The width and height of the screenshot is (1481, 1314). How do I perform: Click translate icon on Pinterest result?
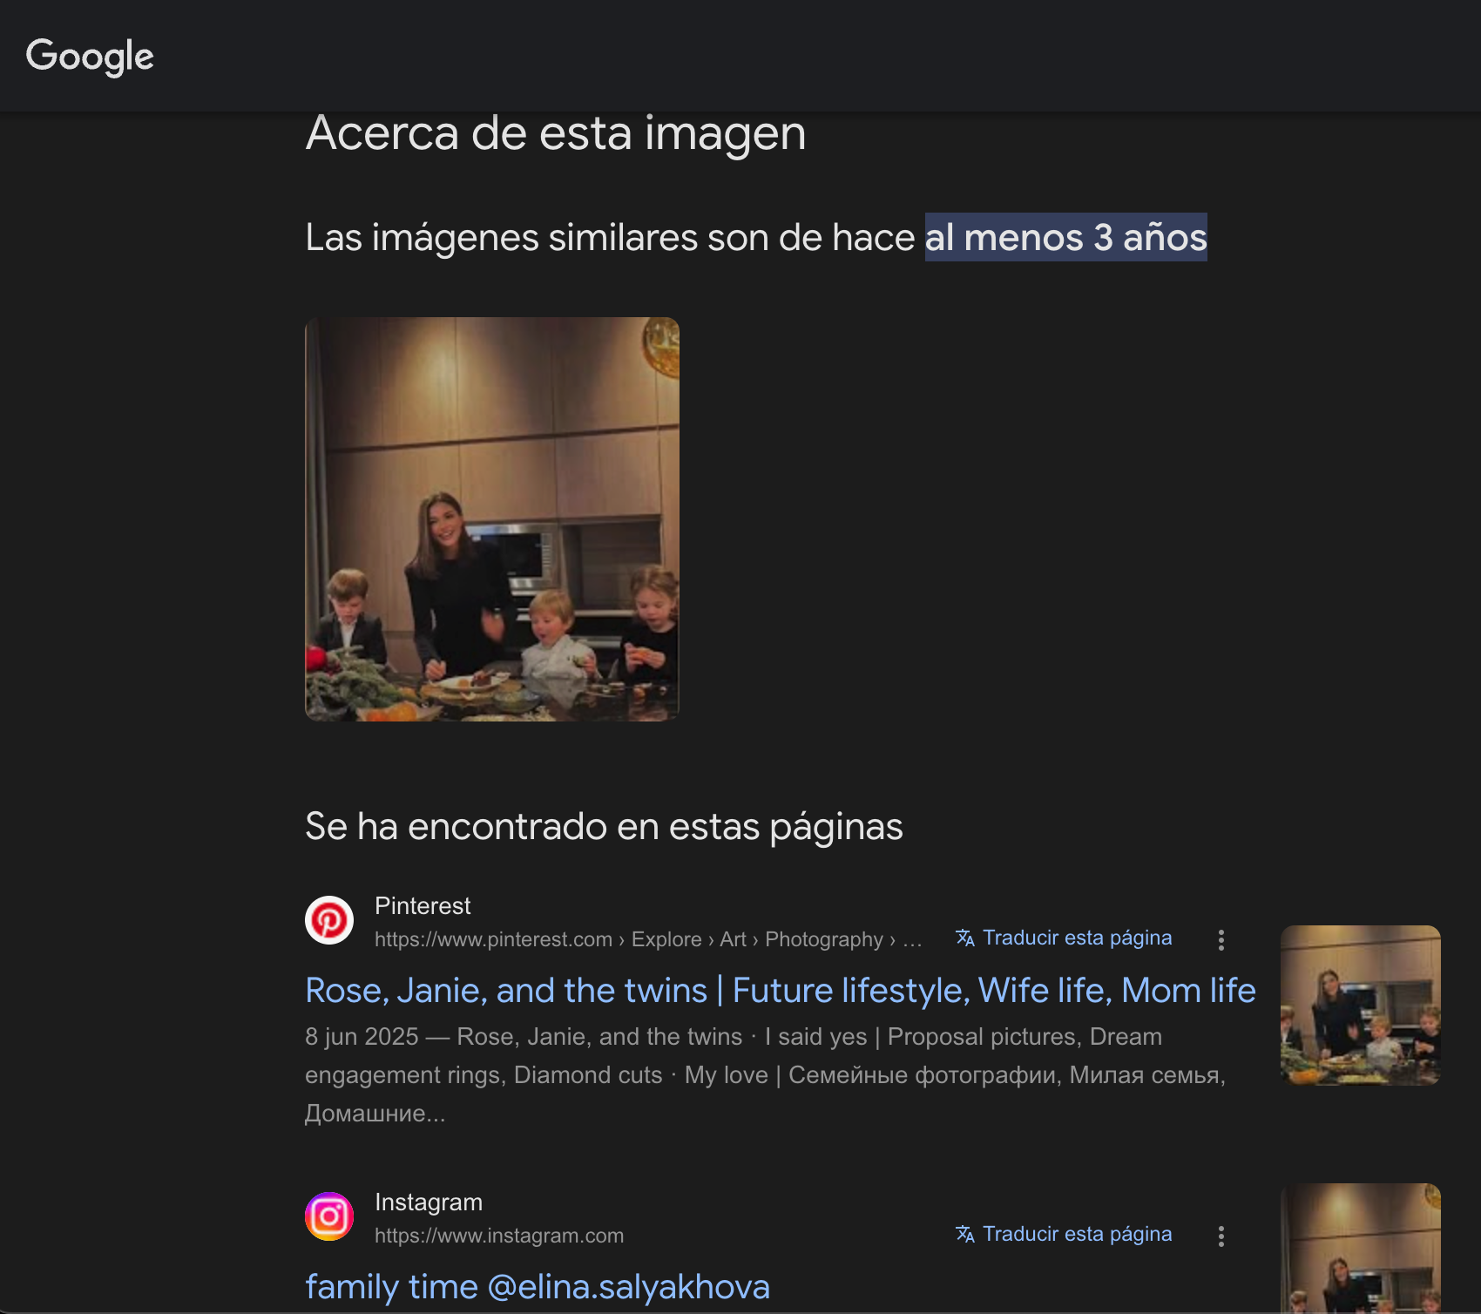(x=964, y=938)
